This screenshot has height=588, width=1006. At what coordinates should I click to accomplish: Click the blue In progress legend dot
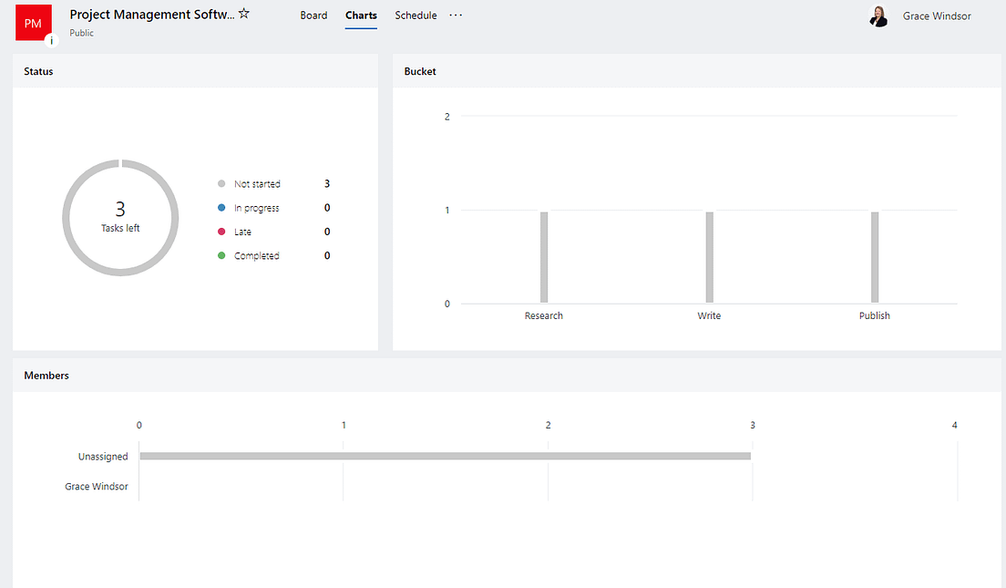pyautogui.click(x=221, y=207)
